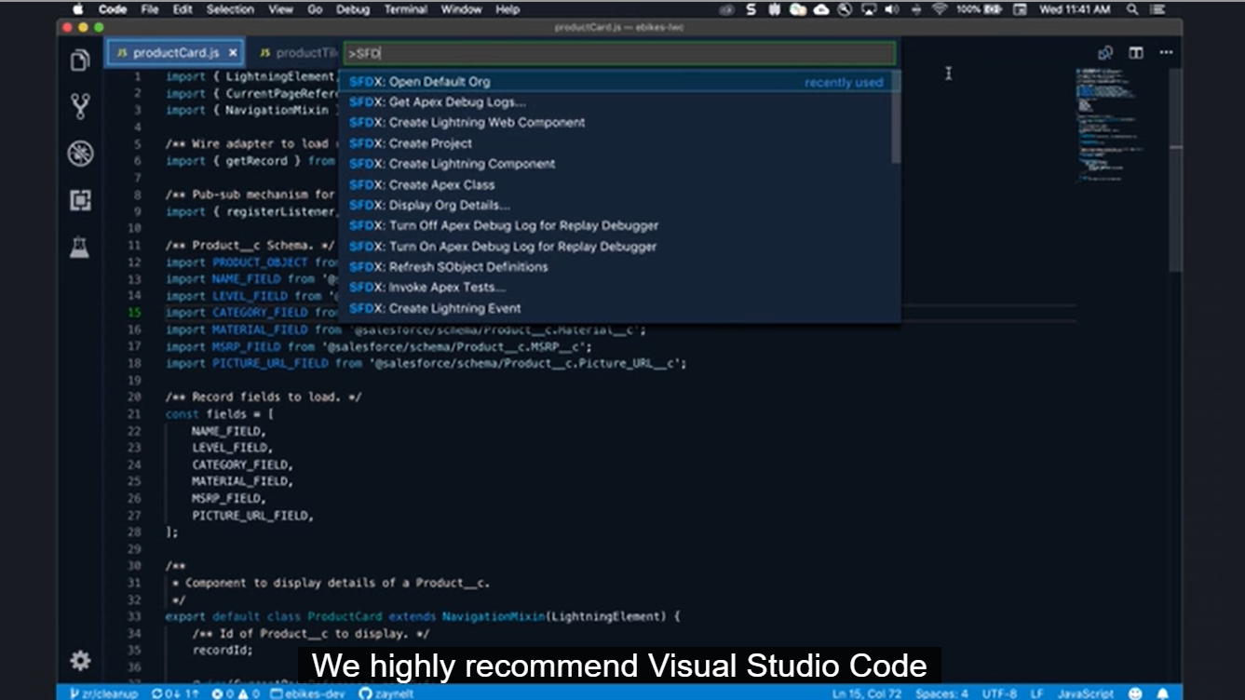
Task: Open Spotlight search magnifier icon
Action: point(1133,9)
